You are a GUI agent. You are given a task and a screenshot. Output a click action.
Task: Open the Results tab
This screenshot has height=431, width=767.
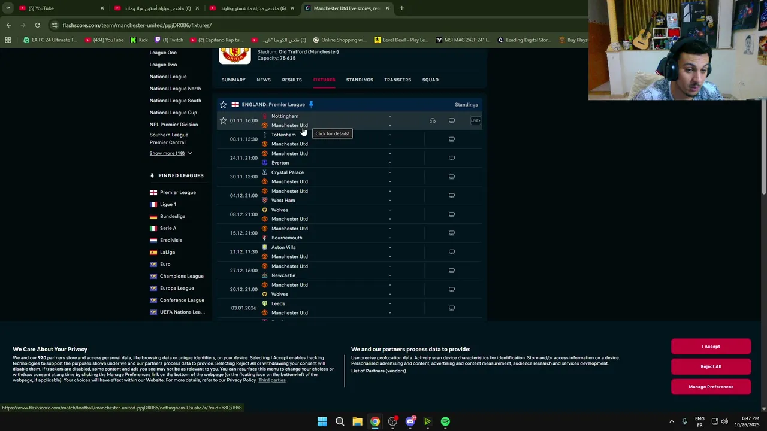click(x=292, y=80)
